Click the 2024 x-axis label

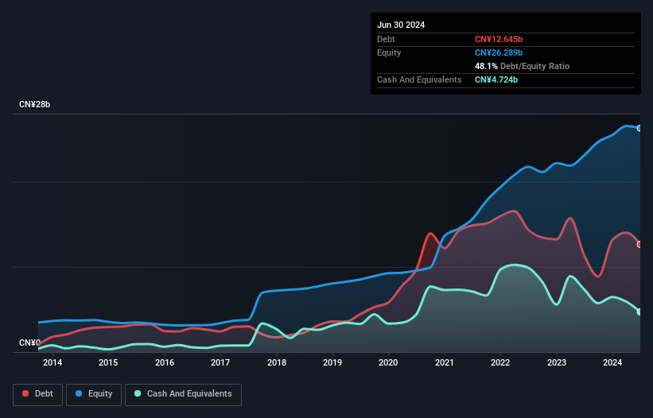pos(612,362)
